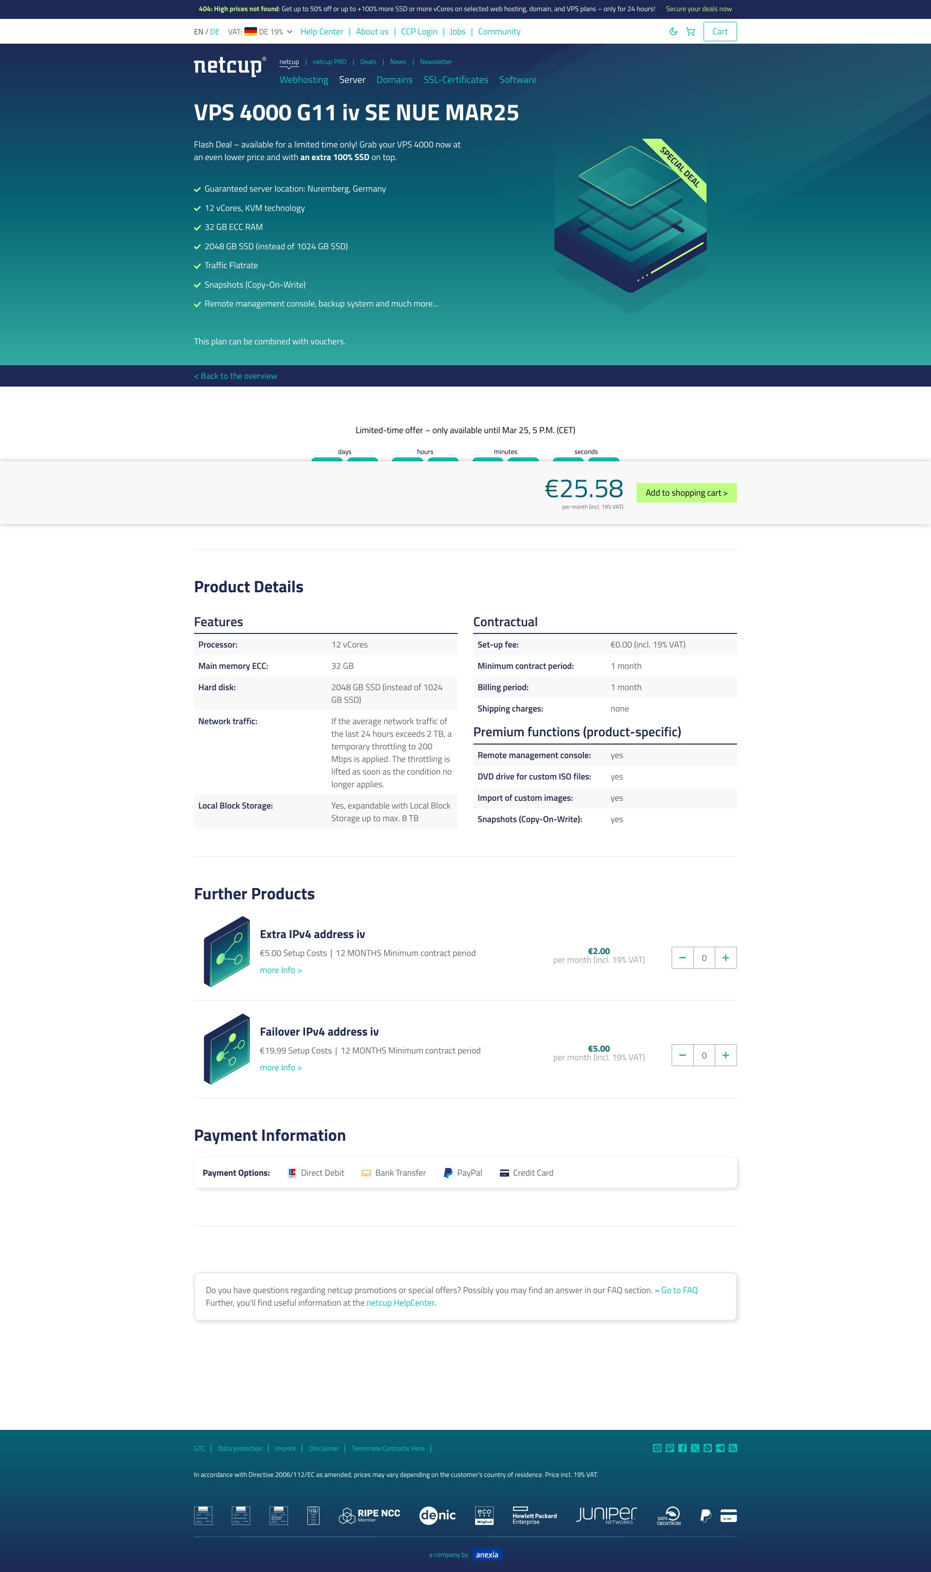
Task: Click the Cart button in header
Action: [x=720, y=32]
